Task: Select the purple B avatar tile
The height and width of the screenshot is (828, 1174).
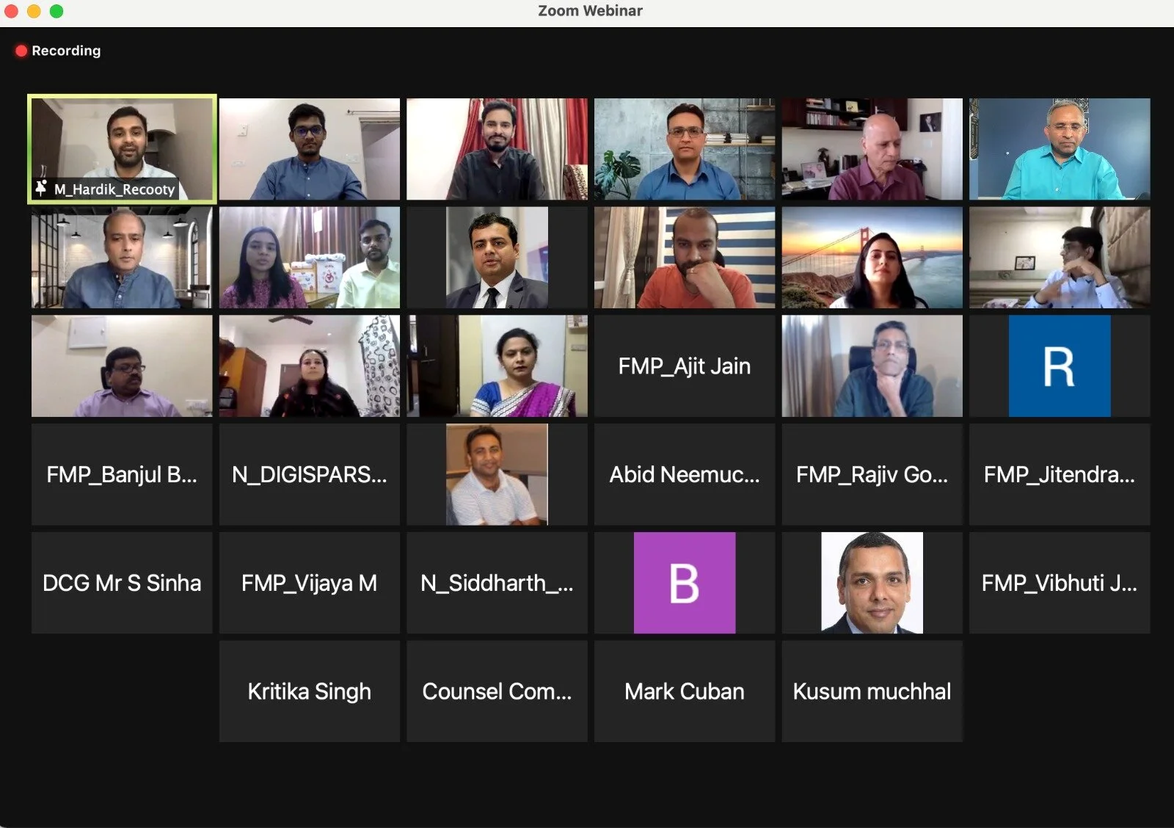Action: [684, 583]
